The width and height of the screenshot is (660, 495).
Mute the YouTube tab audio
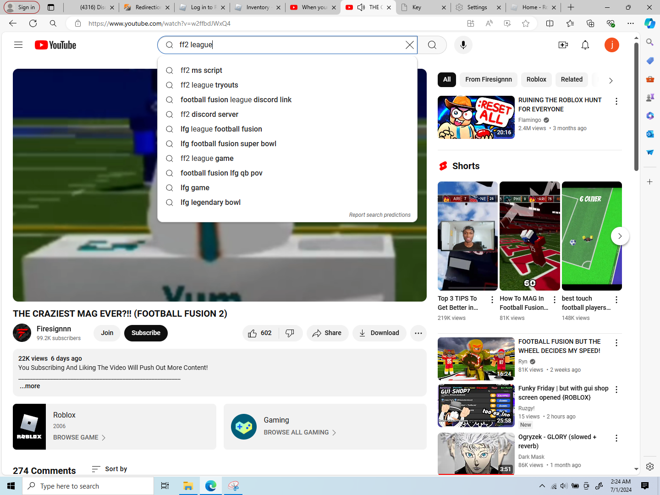(361, 7)
